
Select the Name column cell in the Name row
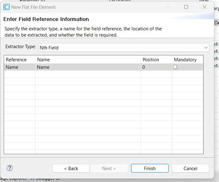point(88,67)
